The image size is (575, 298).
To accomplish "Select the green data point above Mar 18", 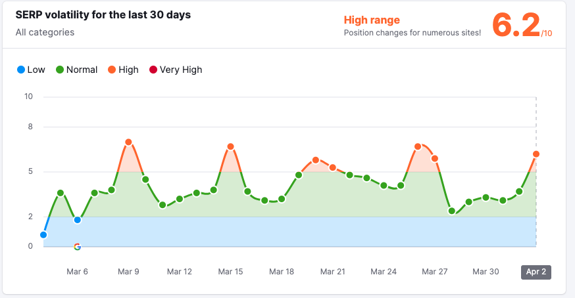I will click(x=282, y=199).
